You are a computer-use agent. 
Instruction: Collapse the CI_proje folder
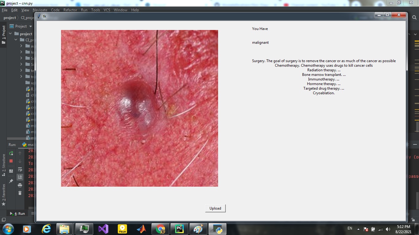point(16,39)
